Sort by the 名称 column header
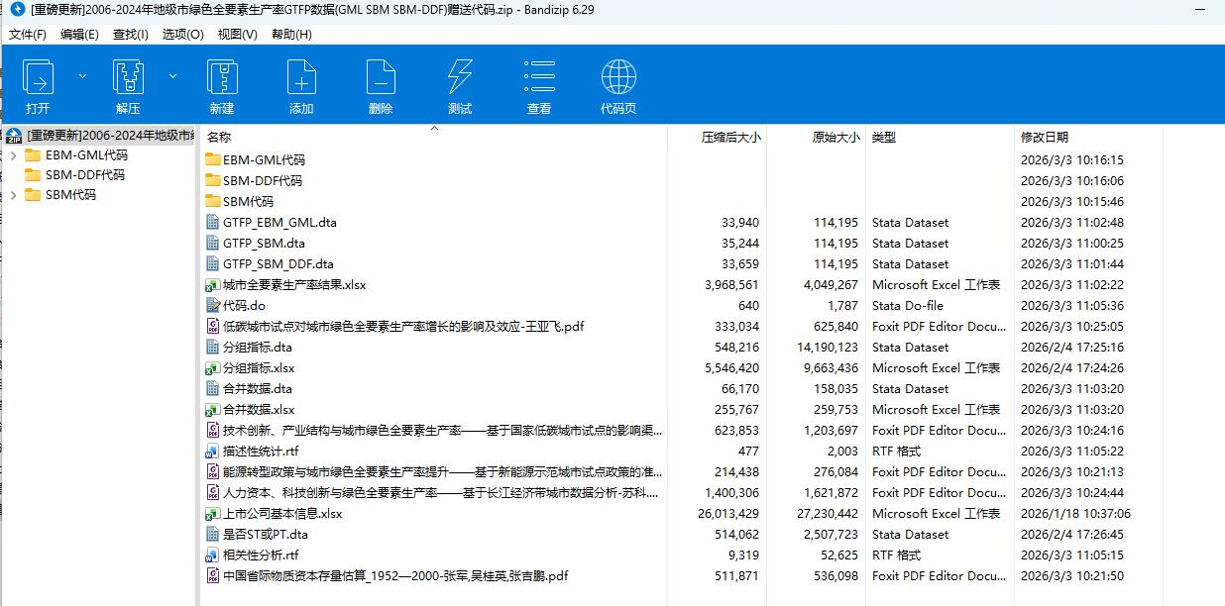Viewport: 1225px width, 606px height. pyautogui.click(x=434, y=138)
